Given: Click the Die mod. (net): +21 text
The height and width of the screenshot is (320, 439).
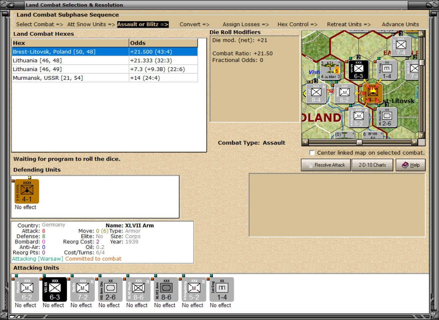Looking at the screenshot, I should point(240,40).
